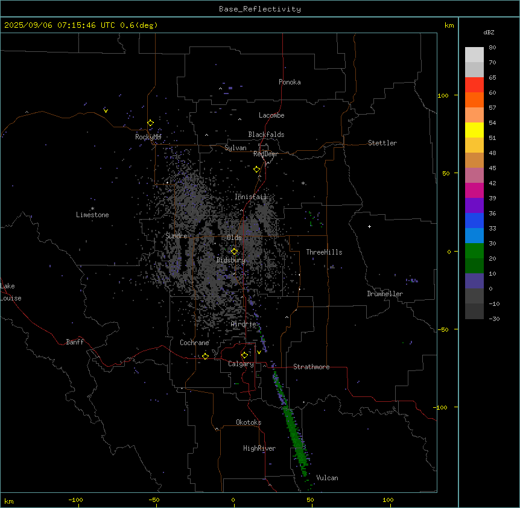Image resolution: width=520 pixels, height=508 pixels.
Task: Click the white asterisk above Limestone
Action: click(x=92, y=209)
